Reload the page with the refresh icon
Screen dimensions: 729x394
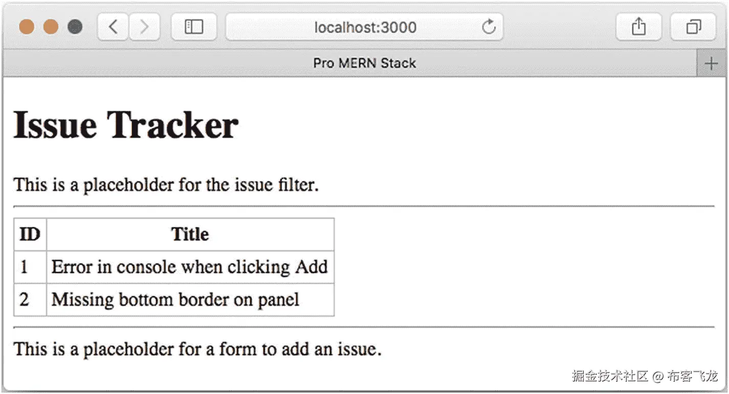coord(489,27)
